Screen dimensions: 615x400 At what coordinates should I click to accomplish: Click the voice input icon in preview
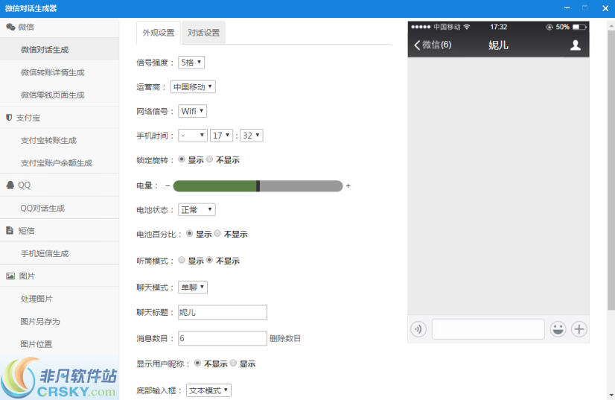point(418,329)
